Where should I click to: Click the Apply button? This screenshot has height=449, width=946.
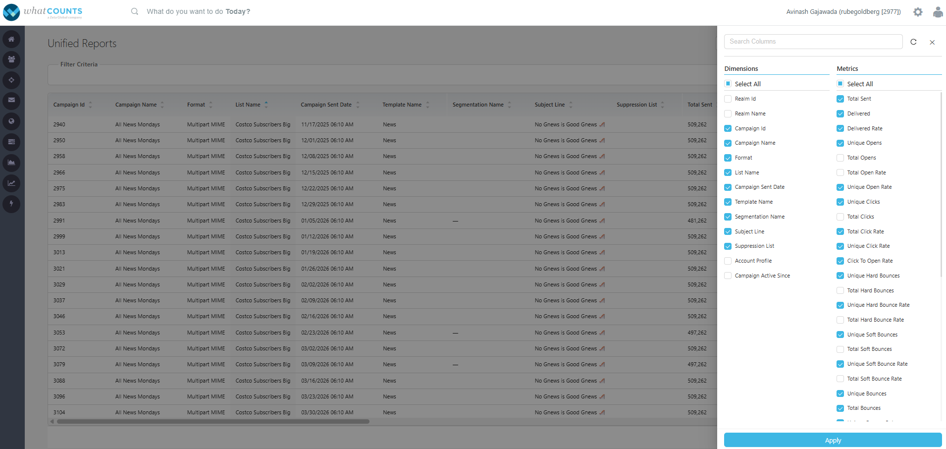coord(833,440)
